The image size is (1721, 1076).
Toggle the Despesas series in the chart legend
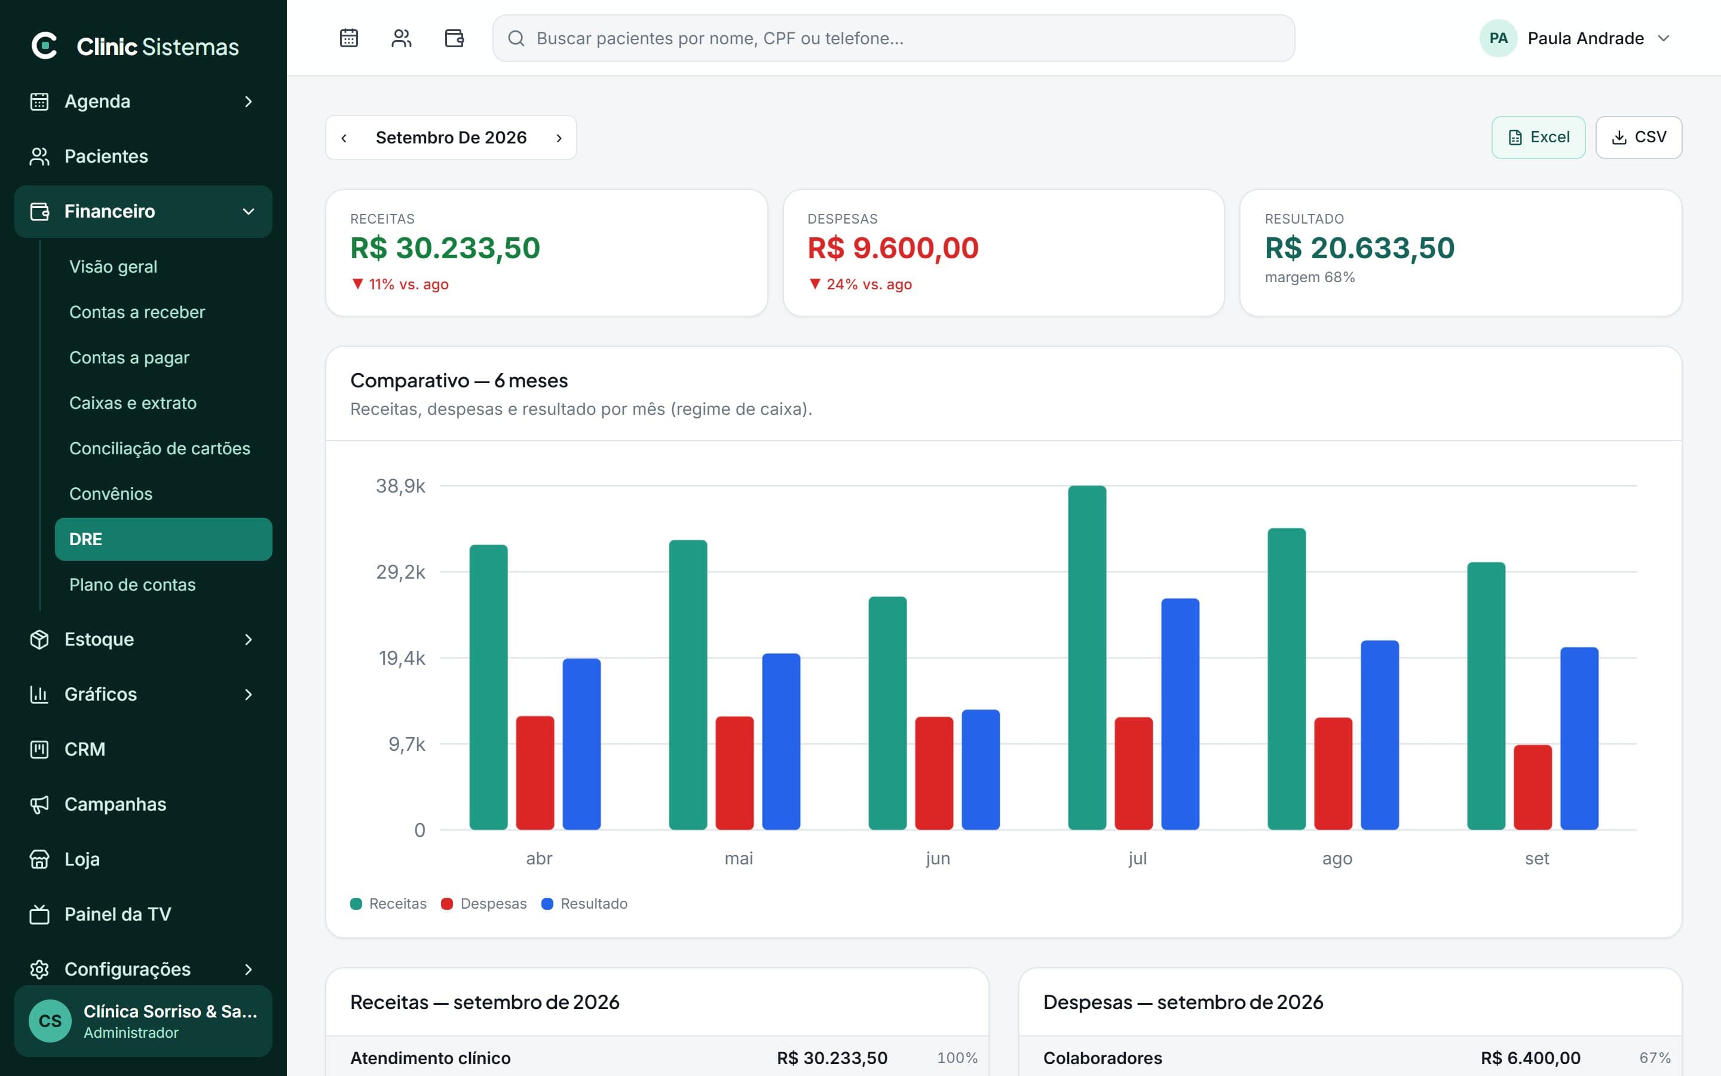point(483,904)
